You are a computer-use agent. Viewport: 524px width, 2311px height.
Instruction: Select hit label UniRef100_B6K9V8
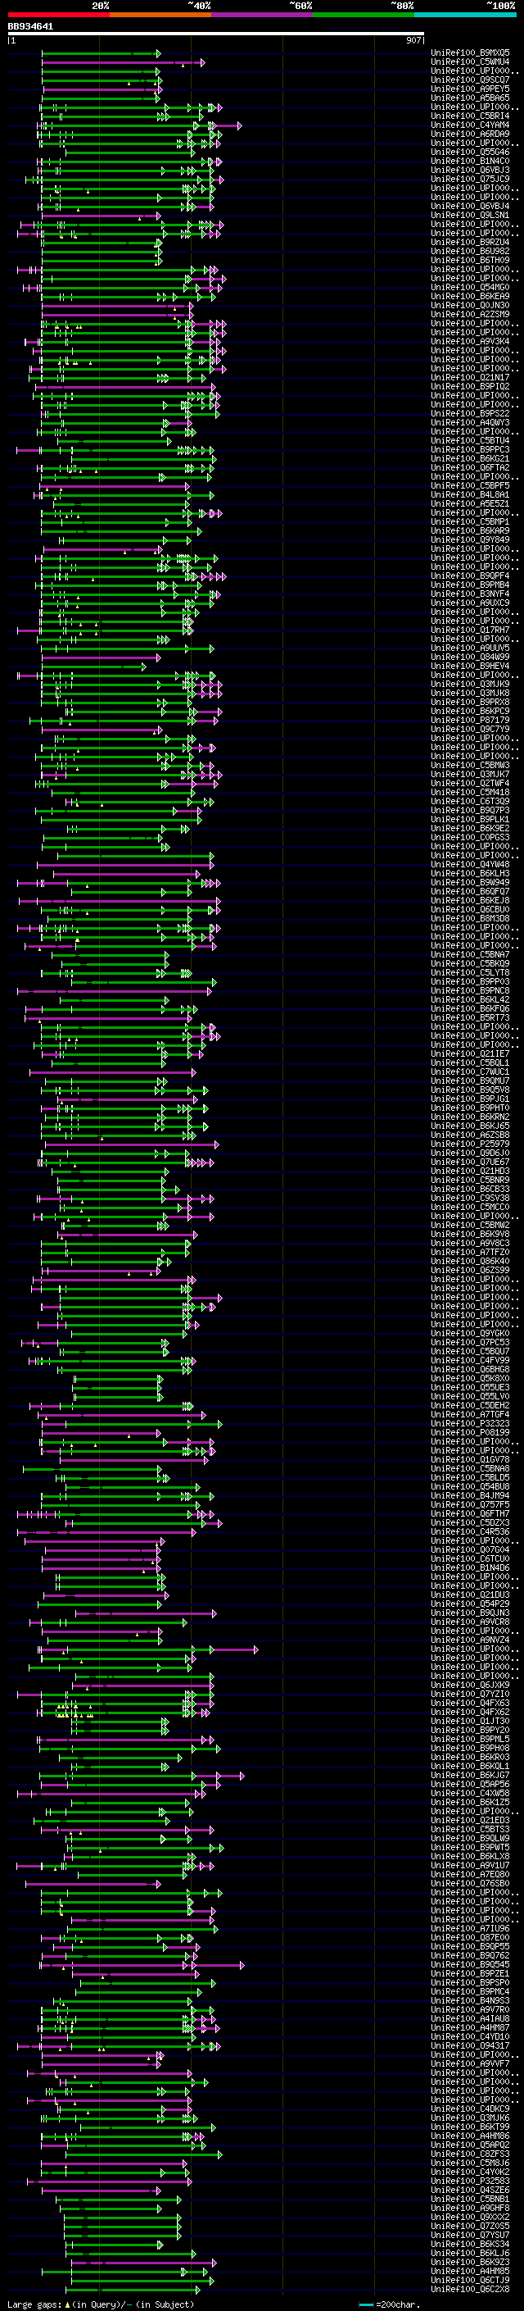[470, 1235]
